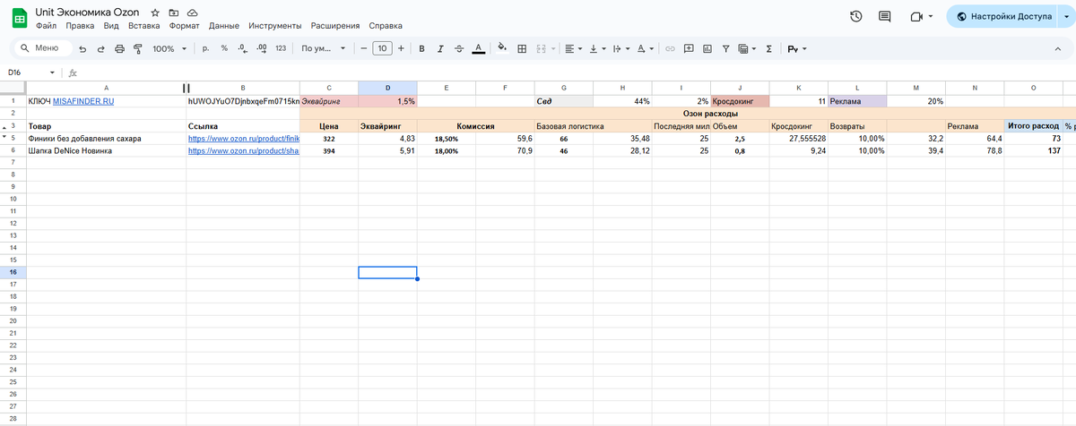Click the Sigma functions icon
The height and width of the screenshot is (426, 1076).
coord(769,48)
